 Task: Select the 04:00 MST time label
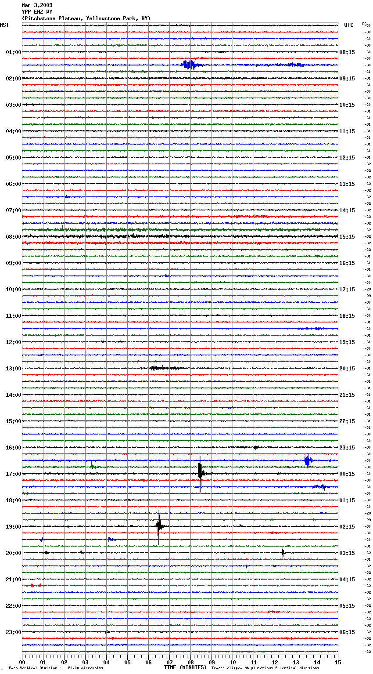pos(14,131)
